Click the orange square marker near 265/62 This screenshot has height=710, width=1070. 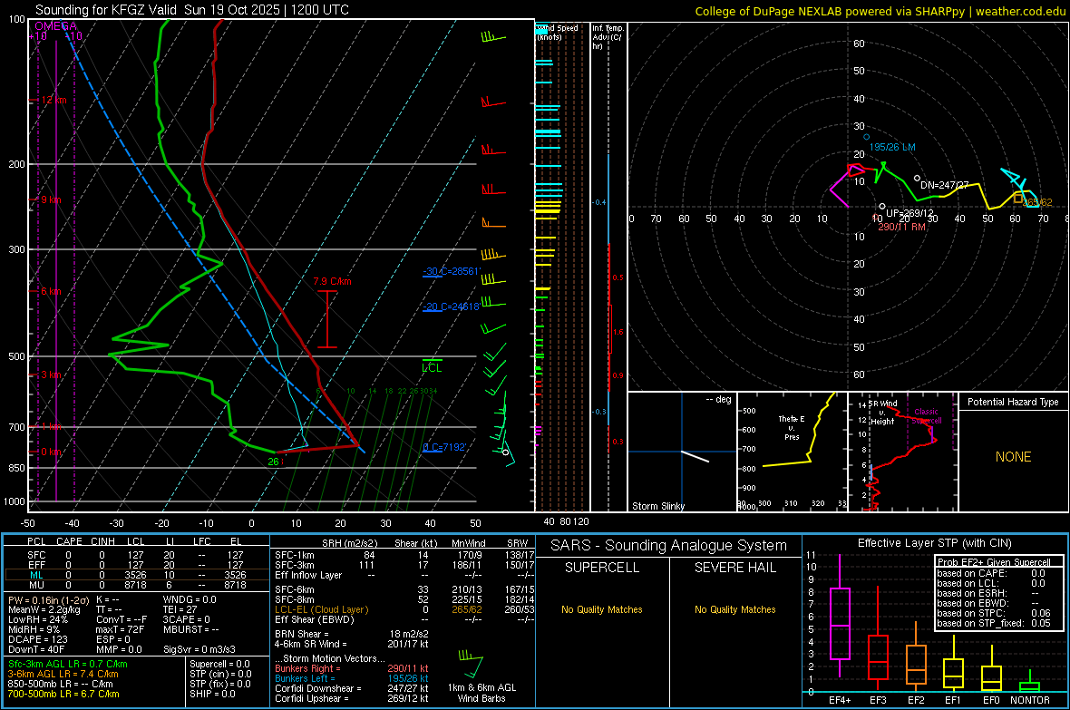[x=1018, y=198]
